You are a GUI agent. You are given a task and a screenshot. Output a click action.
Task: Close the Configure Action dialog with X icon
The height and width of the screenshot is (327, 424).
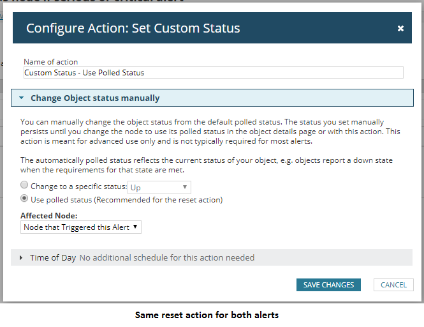point(400,28)
